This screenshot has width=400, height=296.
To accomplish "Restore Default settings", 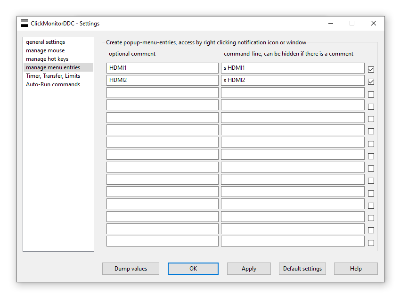I will [x=302, y=269].
